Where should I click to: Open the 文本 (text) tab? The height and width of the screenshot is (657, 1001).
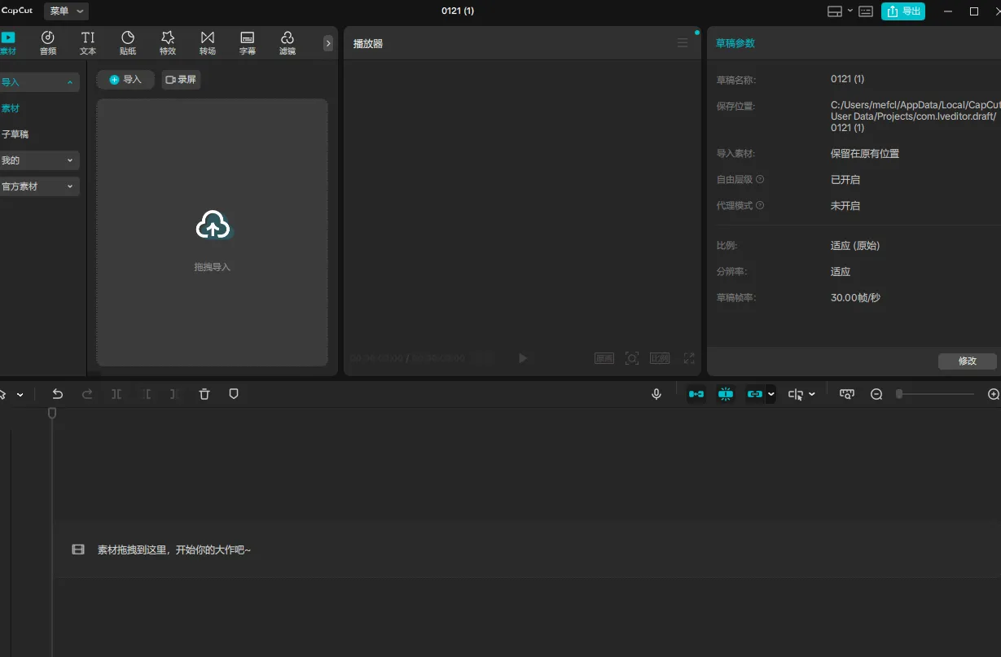(x=88, y=43)
